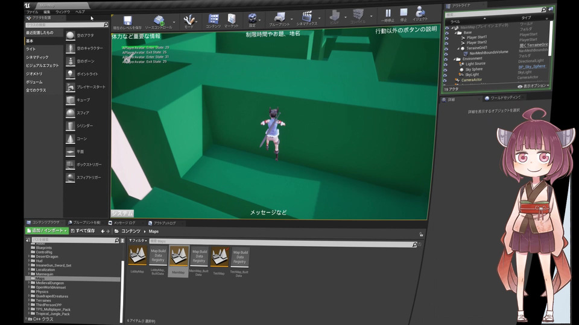Select the Plane (平面) primitive
This screenshot has width=579, height=325.
[x=86, y=152]
